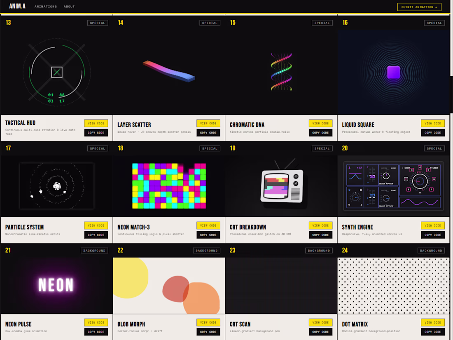Copy the Dot Matrix code
Screen dimensions: 453x340
point(433,332)
